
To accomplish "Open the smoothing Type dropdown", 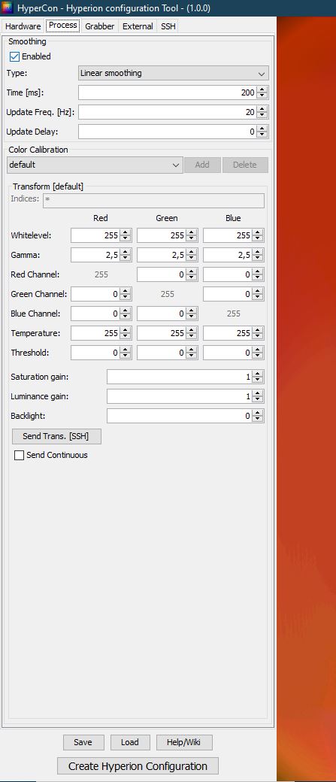I will tap(174, 74).
